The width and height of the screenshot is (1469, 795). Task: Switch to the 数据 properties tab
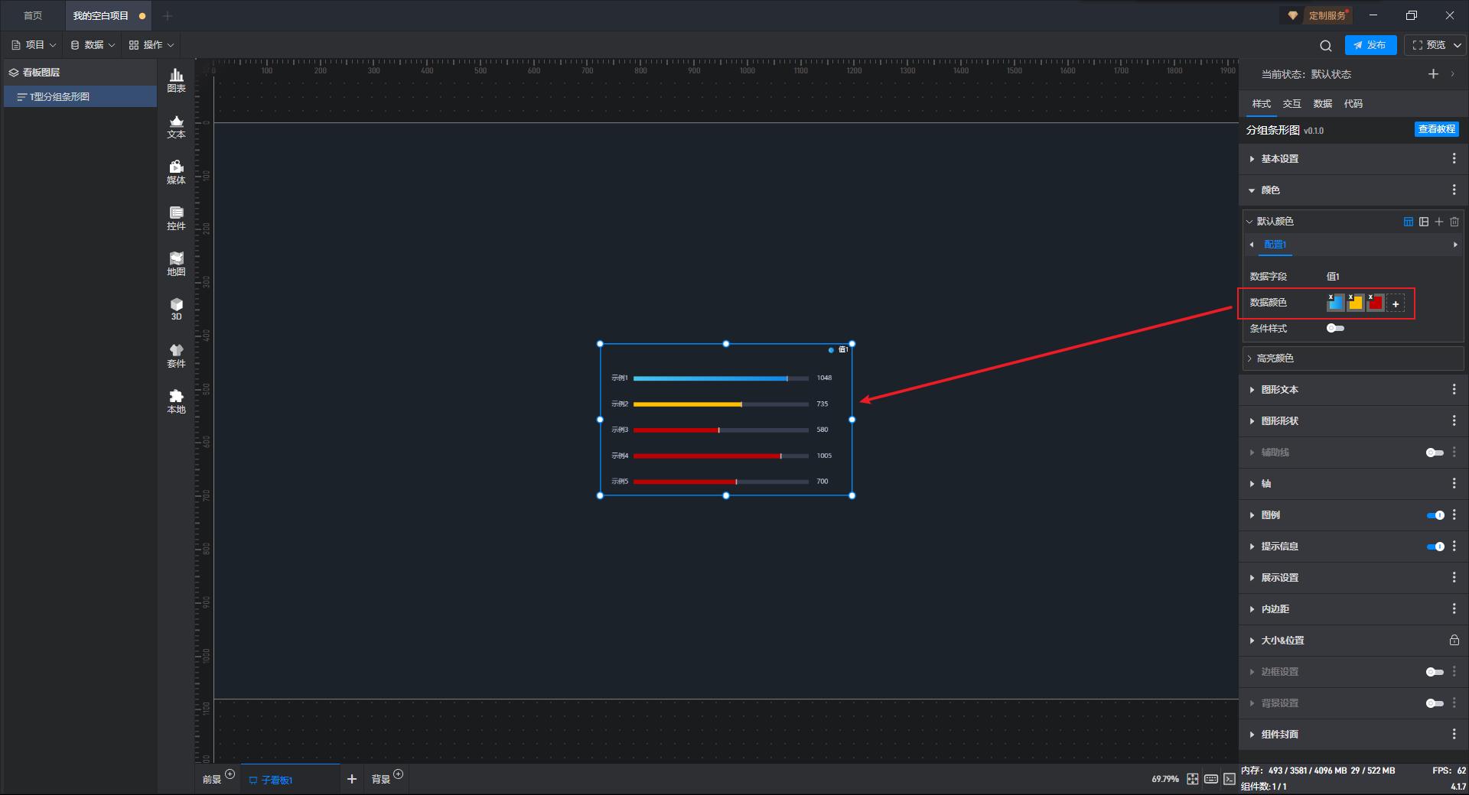[x=1323, y=104]
